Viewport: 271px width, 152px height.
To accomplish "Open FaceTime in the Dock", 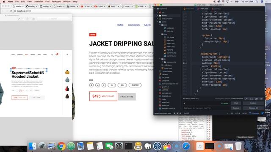I will 109,146.
